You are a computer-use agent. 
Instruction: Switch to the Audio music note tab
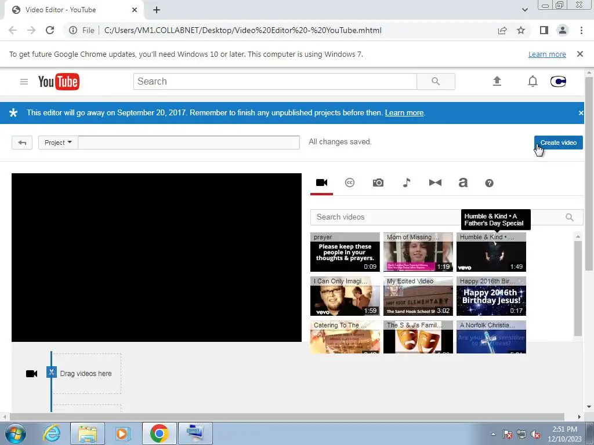tap(407, 183)
